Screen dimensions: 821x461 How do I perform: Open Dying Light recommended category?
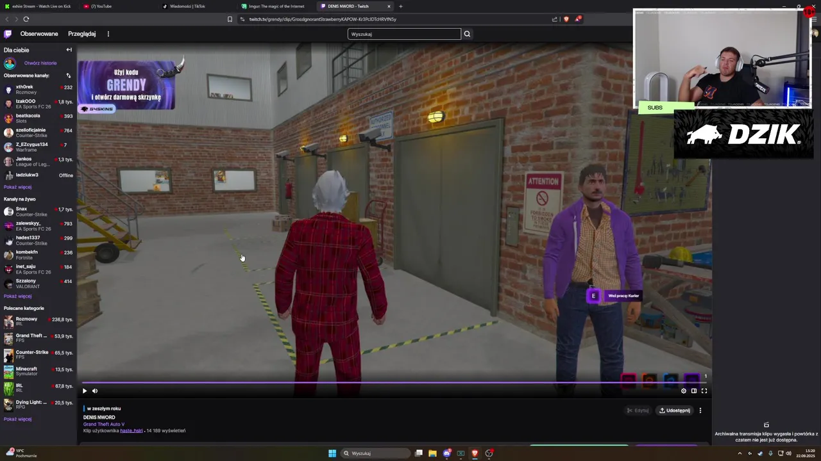click(x=38, y=404)
